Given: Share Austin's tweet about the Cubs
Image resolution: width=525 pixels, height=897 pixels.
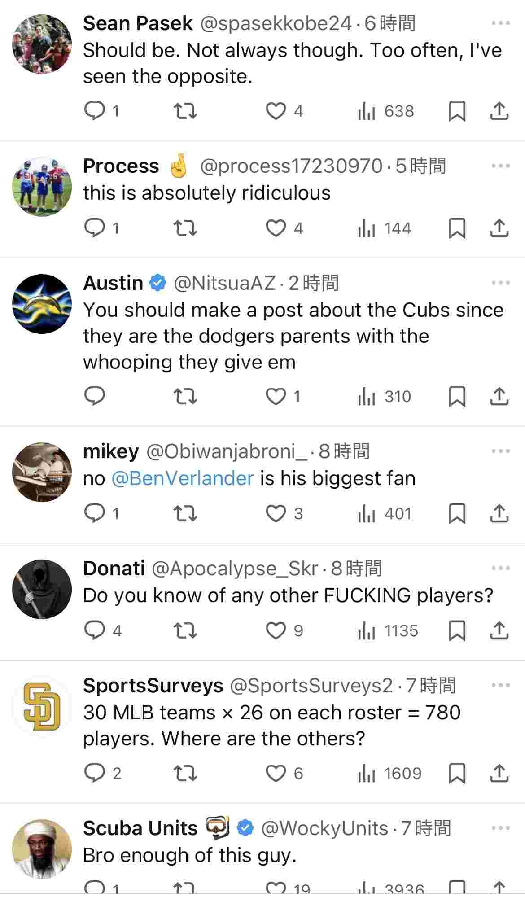Looking at the screenshot, I should pos(499,397).
